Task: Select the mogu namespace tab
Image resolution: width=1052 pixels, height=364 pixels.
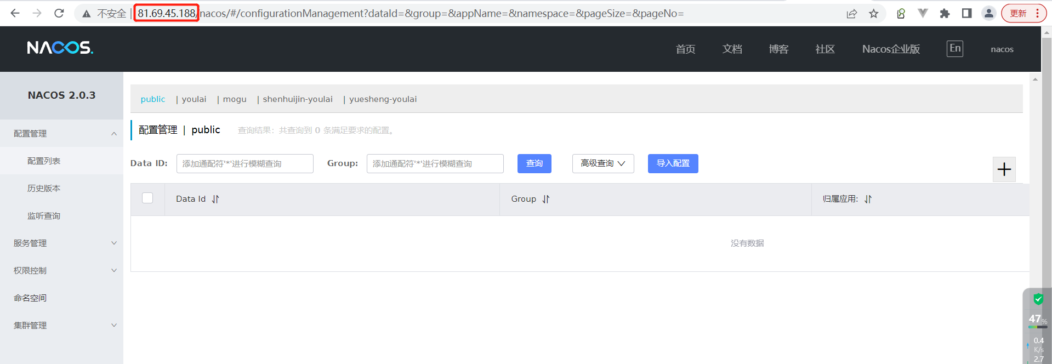Action: 235,99
